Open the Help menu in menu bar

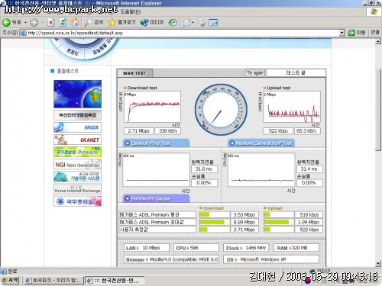131,11
